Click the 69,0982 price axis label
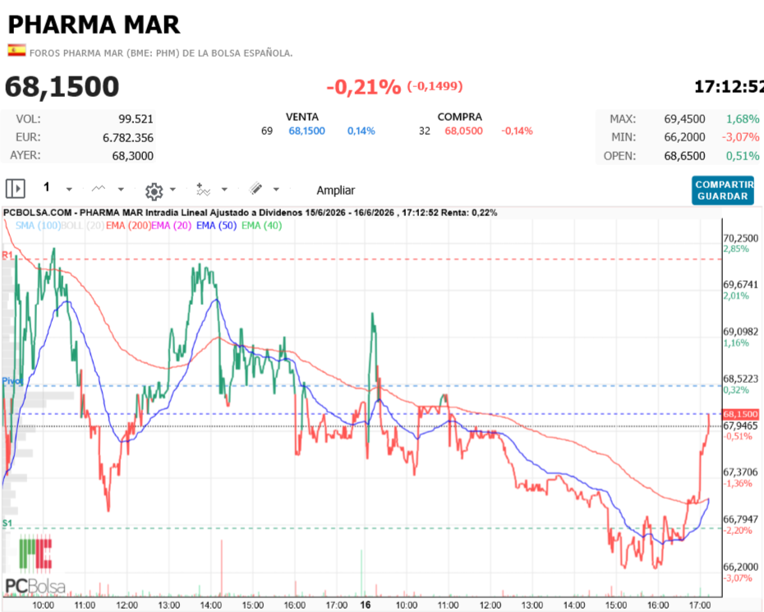 741,332
